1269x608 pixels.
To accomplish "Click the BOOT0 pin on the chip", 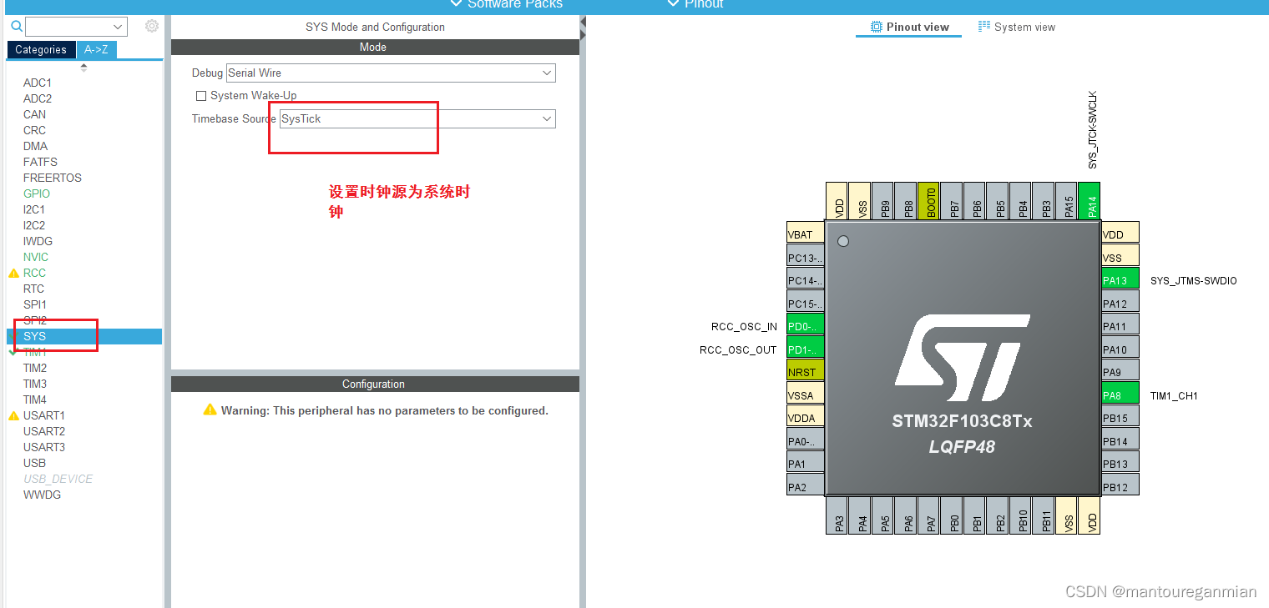I will 928,201.
